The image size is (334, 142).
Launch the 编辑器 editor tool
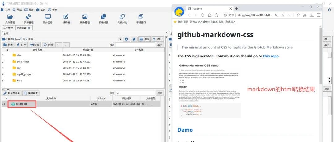tap(66, 19)
